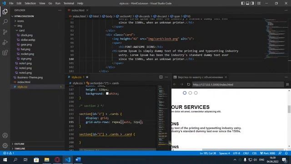
Task: Open the Extensions view
Action: (x=5, y=53)
